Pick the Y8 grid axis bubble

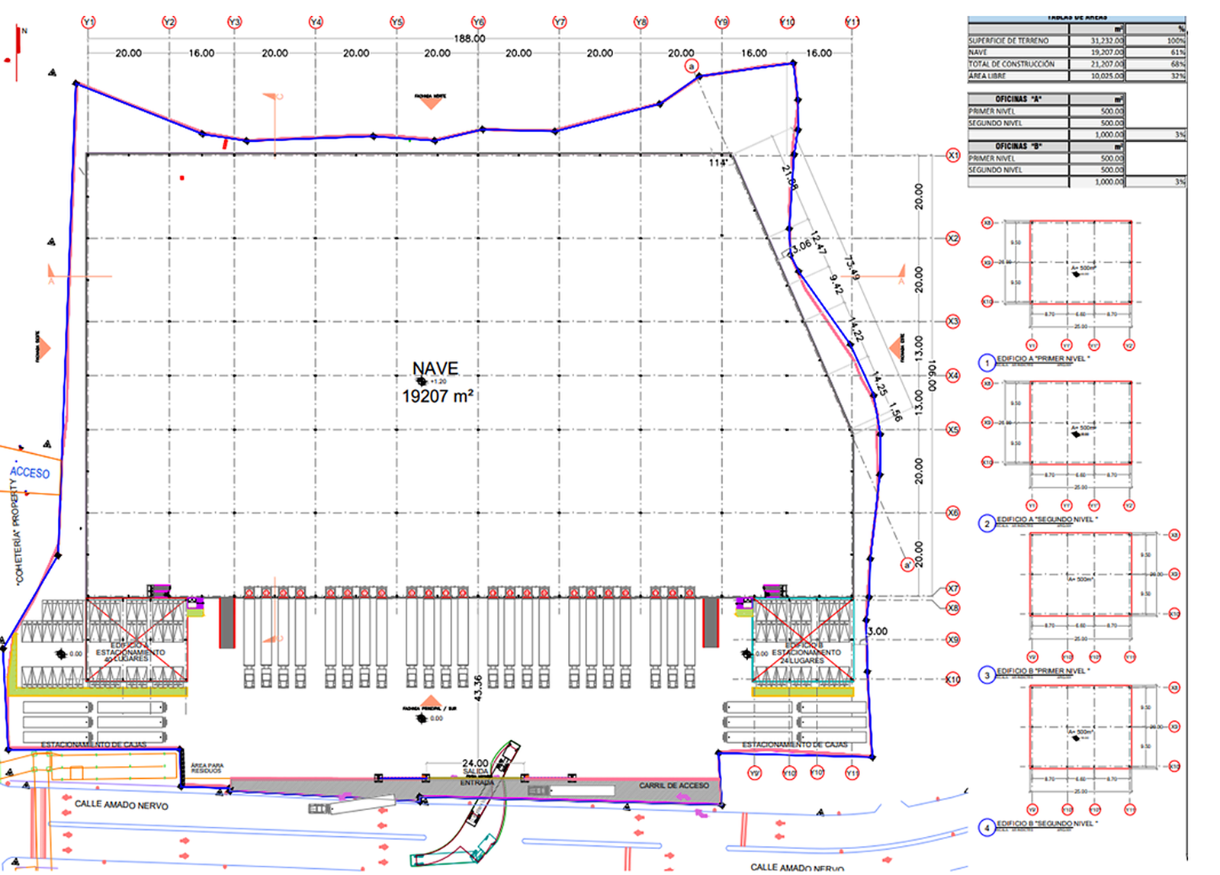click(x=640, y=22)
